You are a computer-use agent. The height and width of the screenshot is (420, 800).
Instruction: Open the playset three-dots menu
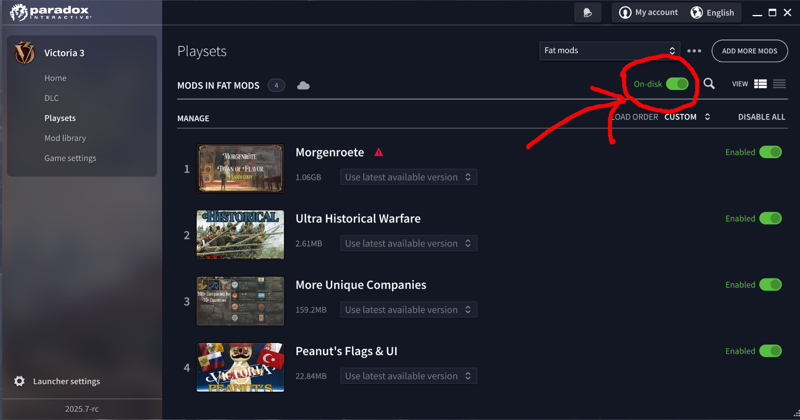[694, 51]
